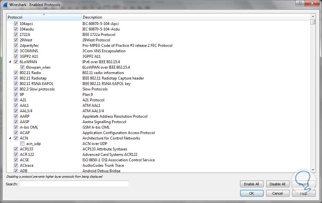
Task: Uncheck the 6lowpan_wlan child checkbox
Action: click(22, 67)
